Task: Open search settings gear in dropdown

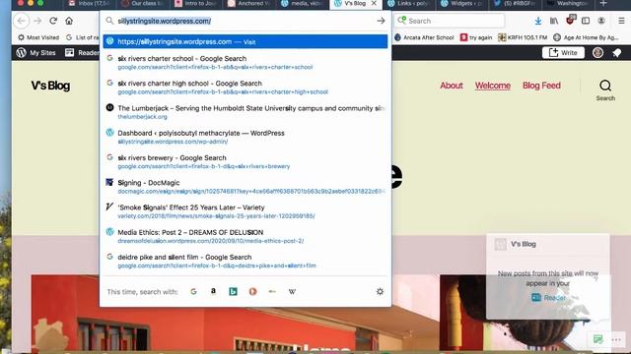Action: coord(380,292)
